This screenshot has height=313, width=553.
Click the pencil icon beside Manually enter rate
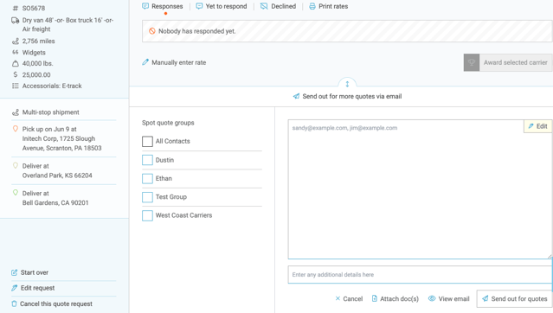(145, 62)
